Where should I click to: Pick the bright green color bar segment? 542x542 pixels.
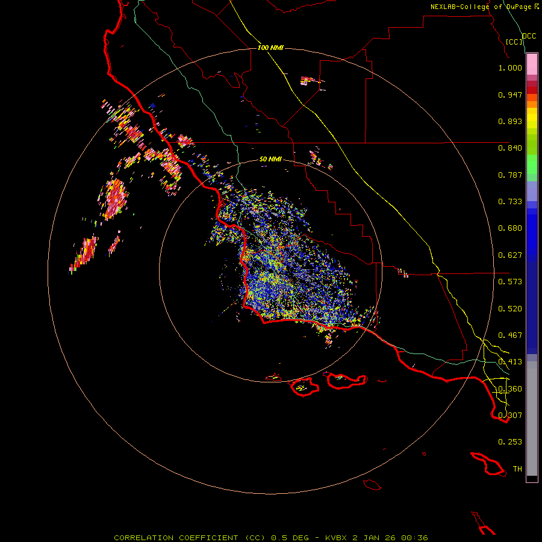532,164
